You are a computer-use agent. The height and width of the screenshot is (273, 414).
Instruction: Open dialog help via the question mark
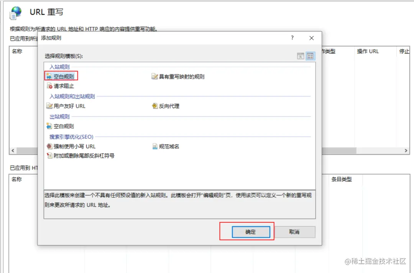pos(292,38)
